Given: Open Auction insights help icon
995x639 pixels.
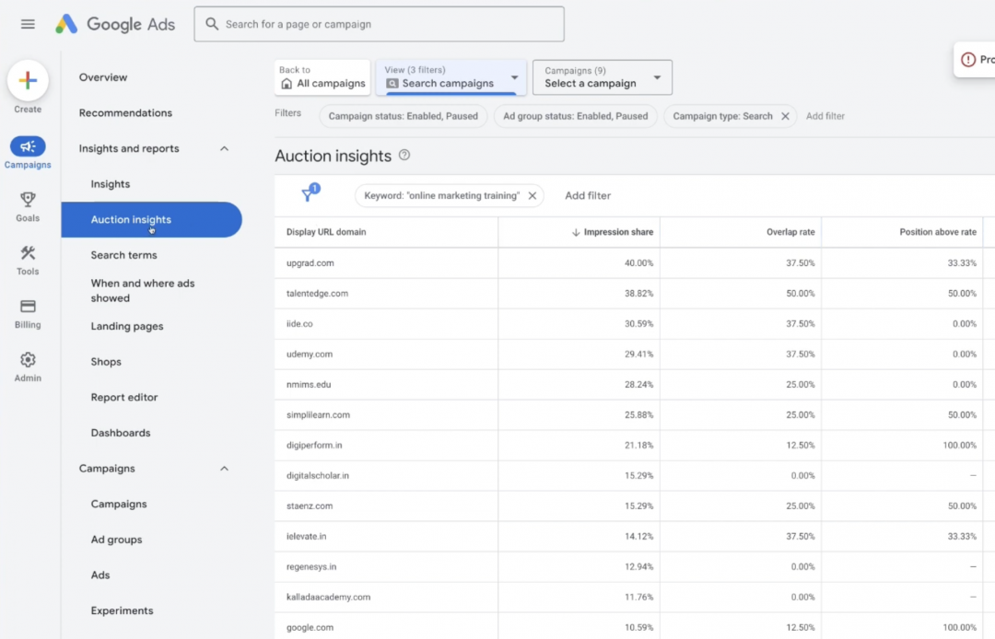Looking at the screenshot, I should 404,156.
